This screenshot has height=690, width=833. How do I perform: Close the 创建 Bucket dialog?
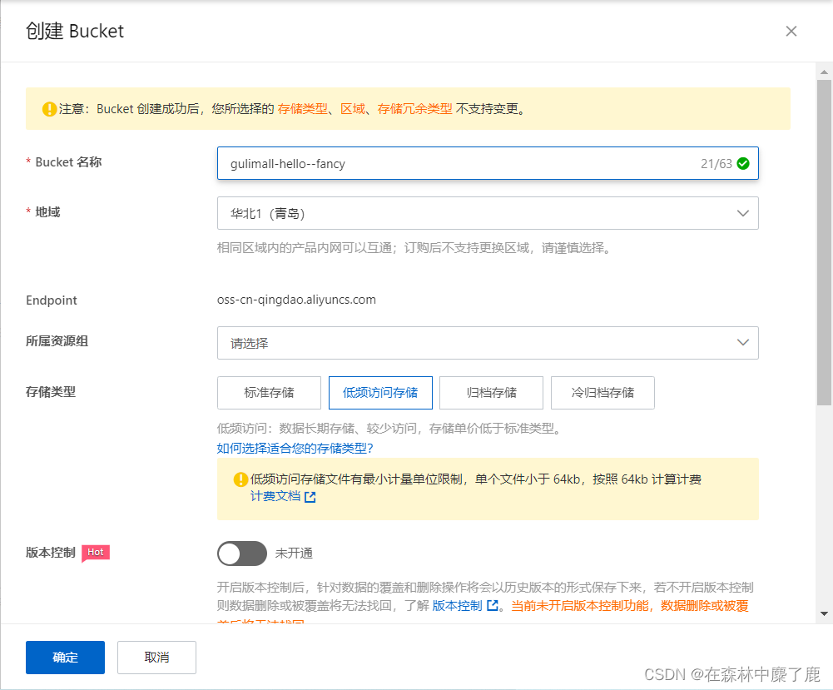coord(791,32)
